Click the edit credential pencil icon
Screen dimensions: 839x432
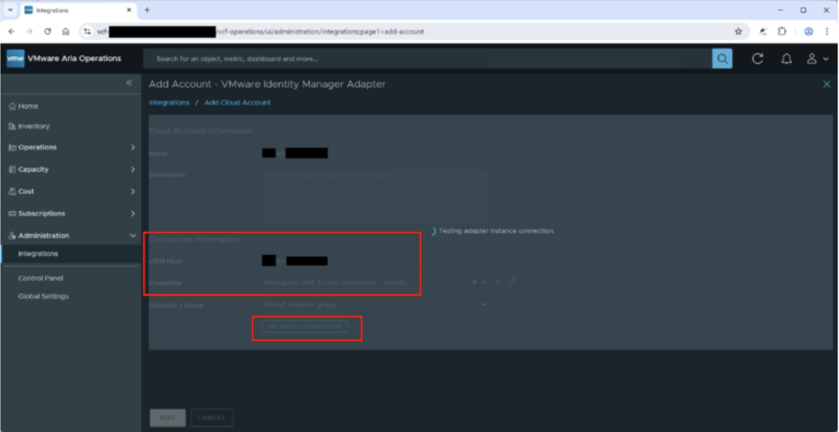coord(512,281)
